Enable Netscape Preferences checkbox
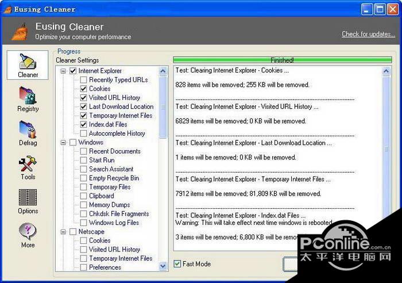The width and height of the screenshot is (402, 283). [x=84, y=267]
